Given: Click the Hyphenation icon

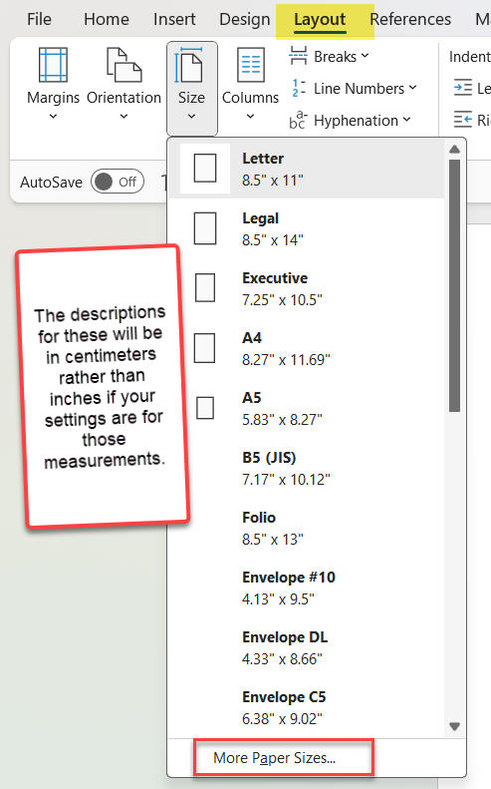Looking at the screenshot, I should 298,121.
